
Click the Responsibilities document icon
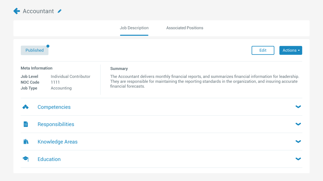(26, 124)
